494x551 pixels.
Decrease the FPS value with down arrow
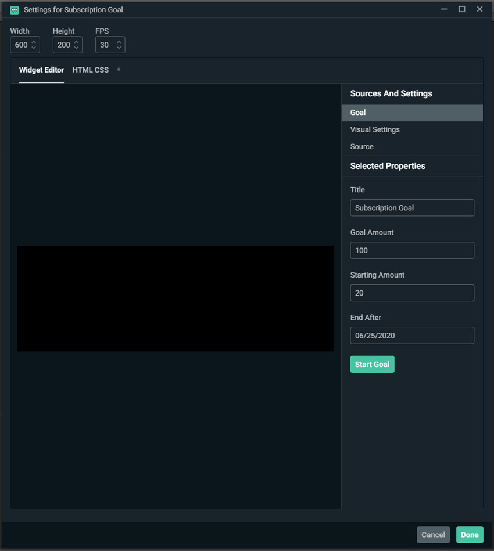(119, 48)
